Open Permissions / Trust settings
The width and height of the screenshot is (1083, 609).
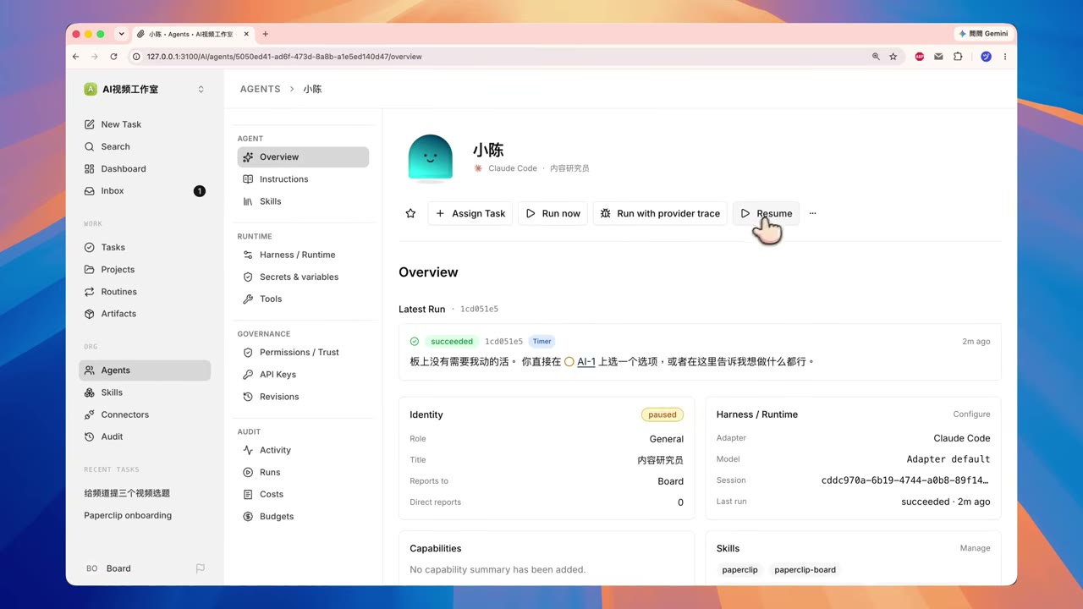(x=303, y=352)
